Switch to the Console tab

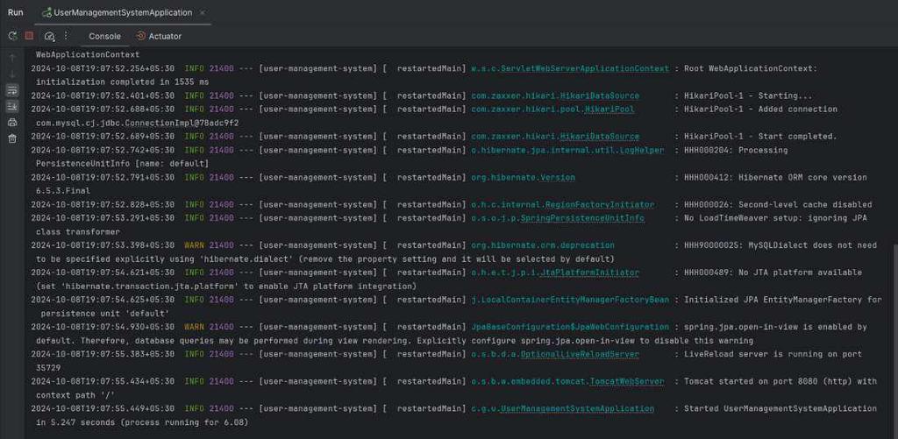[x=105, y=36]
